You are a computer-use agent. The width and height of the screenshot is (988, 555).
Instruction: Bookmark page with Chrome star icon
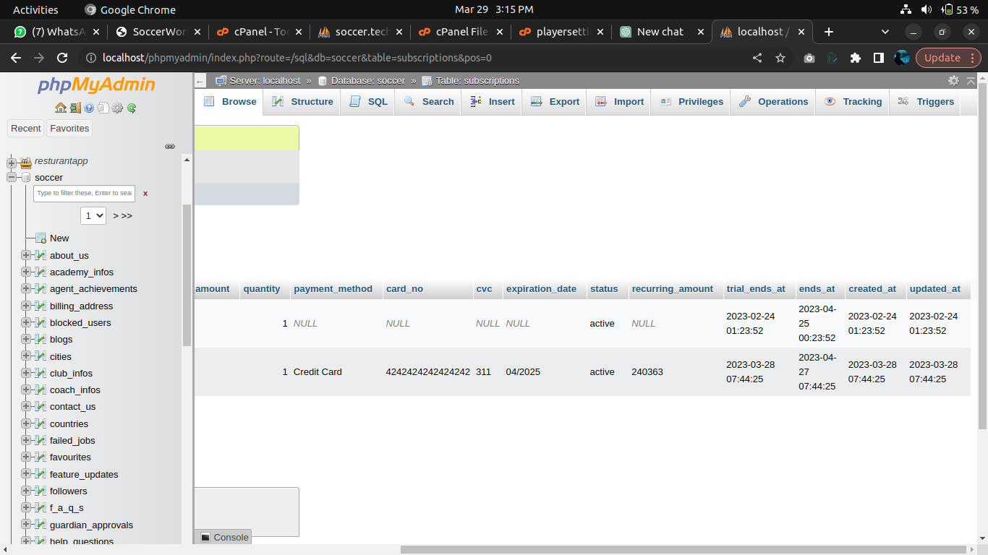click(x=780, y=58)
